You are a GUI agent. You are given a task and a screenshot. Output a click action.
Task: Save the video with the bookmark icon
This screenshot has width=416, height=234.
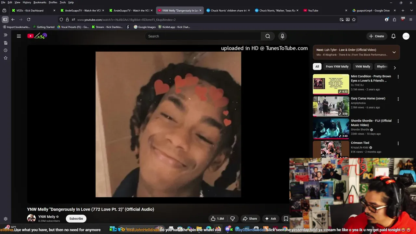click(x=286, y=219)
